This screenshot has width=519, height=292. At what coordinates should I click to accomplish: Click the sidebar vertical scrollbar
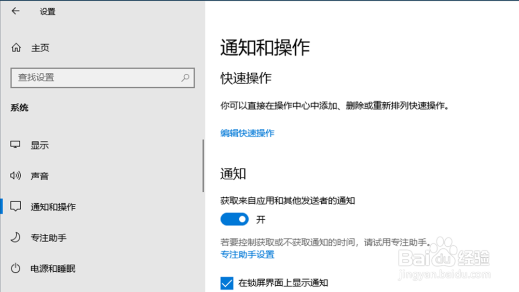pyautogui.click(x=203, y=166)
